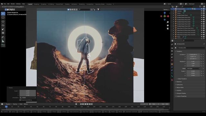This screenshot has width=206, height=116.
Task: Hide Camera with its eye icon
Action: [x=201, y=11]
